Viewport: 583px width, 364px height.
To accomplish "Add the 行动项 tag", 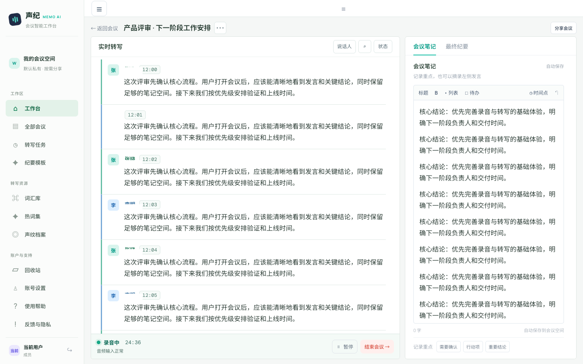I will coord(473,347).
